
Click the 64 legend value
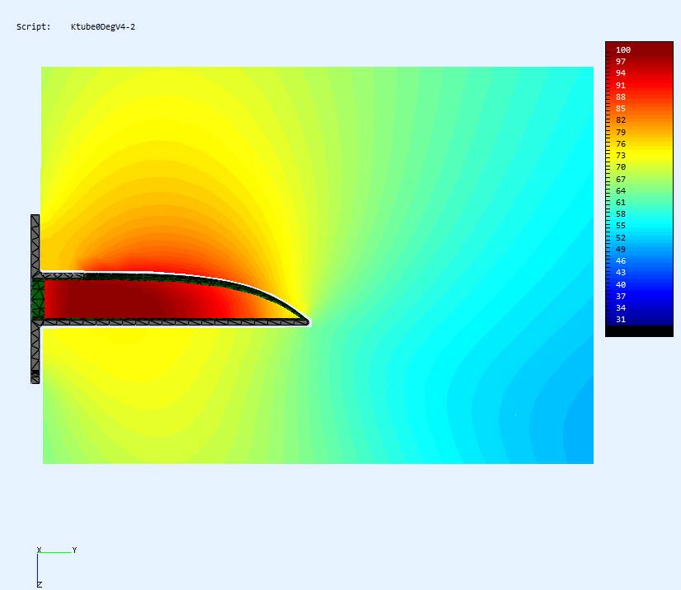click(x=621, y=190)
